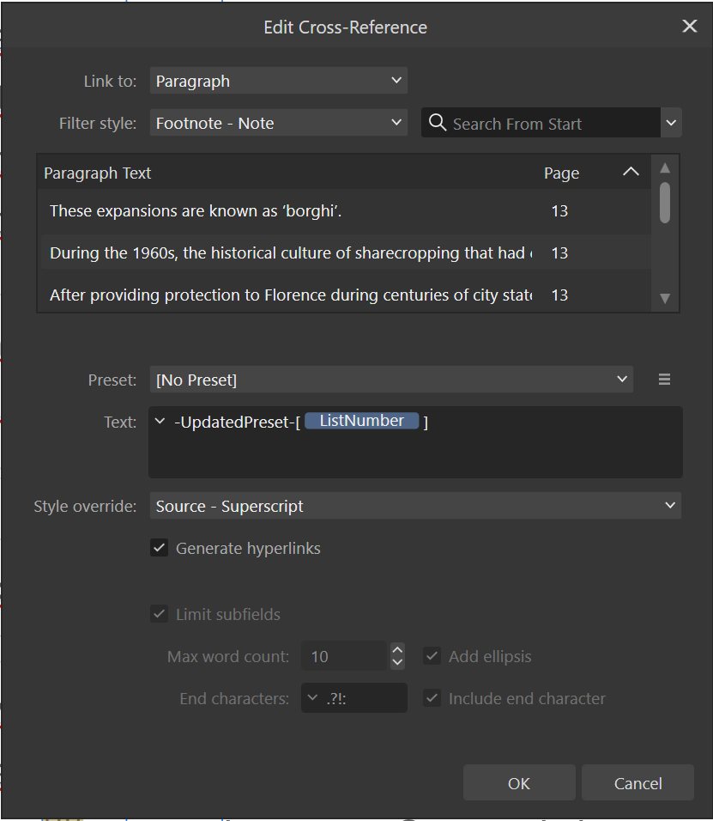Confirm changes with the OK button
713x821 pixels.
click(518, 782)
